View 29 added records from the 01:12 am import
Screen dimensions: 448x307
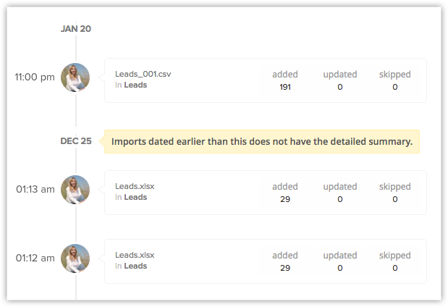point(284,268)
